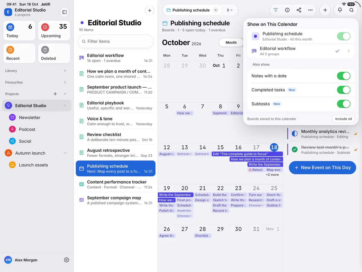The image size is (362, 272).
Task: Open the Upcoming smart list card
Action: 54,31
